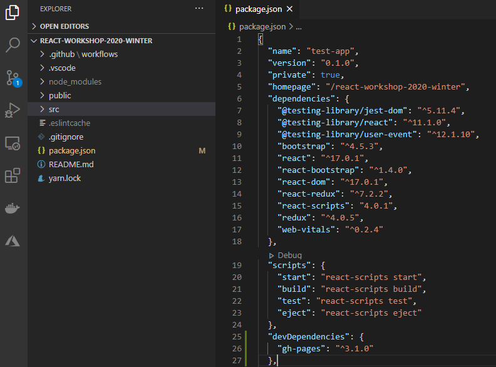
Task: Open package.json from the explorer tree
Action: point(121,150)
